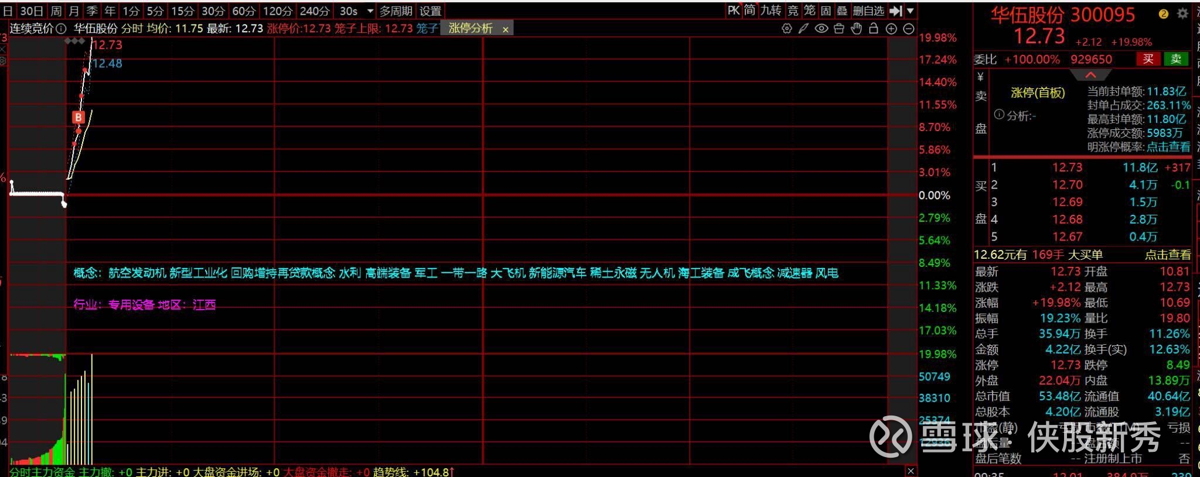Viewport: 1200px width, 477px height.
Task: Open the toolbar dropdown triangle
Action: click(910, 11)
